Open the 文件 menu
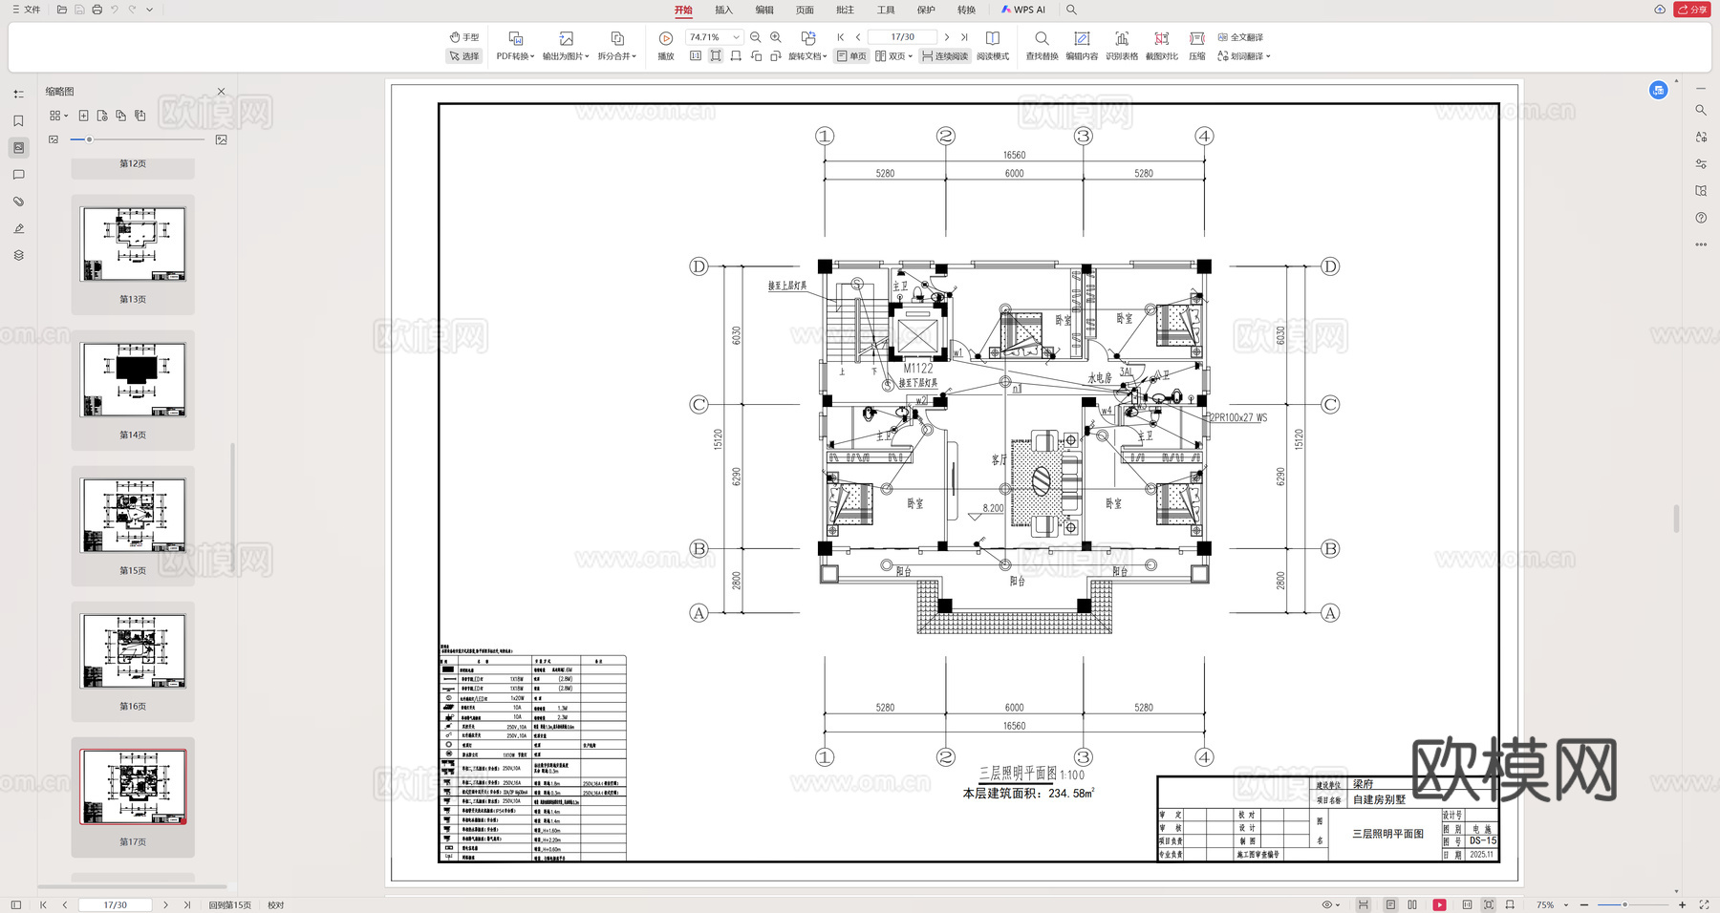The image size is (1720, 913). 26,10
